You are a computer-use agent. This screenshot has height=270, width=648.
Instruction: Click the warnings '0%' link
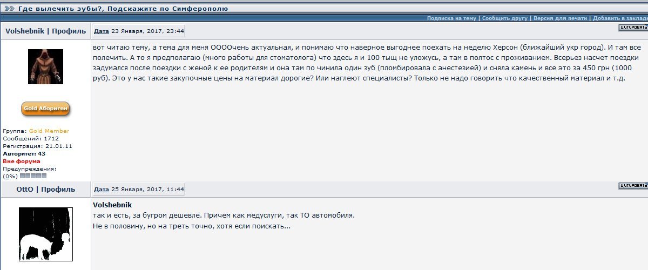click(x=10, y=177)
